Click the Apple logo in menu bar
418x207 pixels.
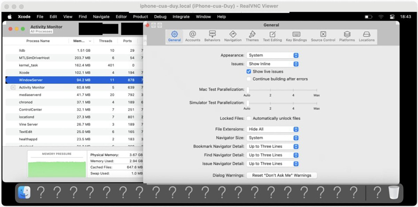click(x=9, y=17)
